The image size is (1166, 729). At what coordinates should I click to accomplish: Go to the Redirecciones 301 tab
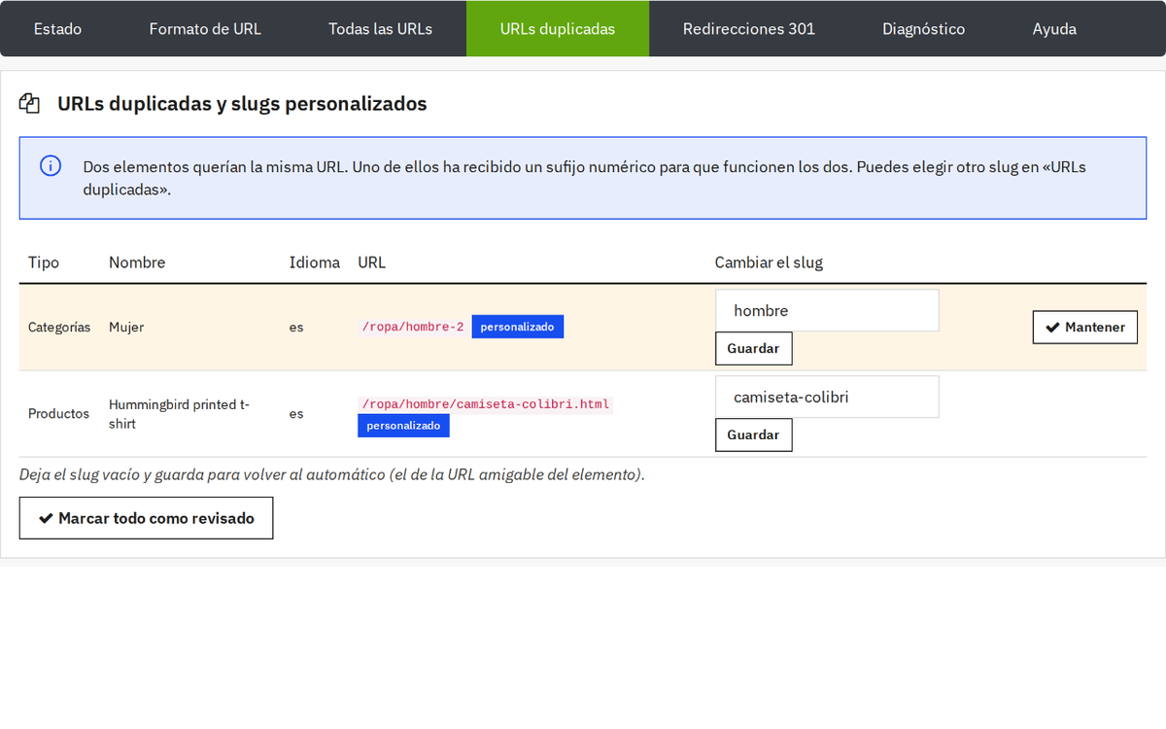(x=749, y=28)
